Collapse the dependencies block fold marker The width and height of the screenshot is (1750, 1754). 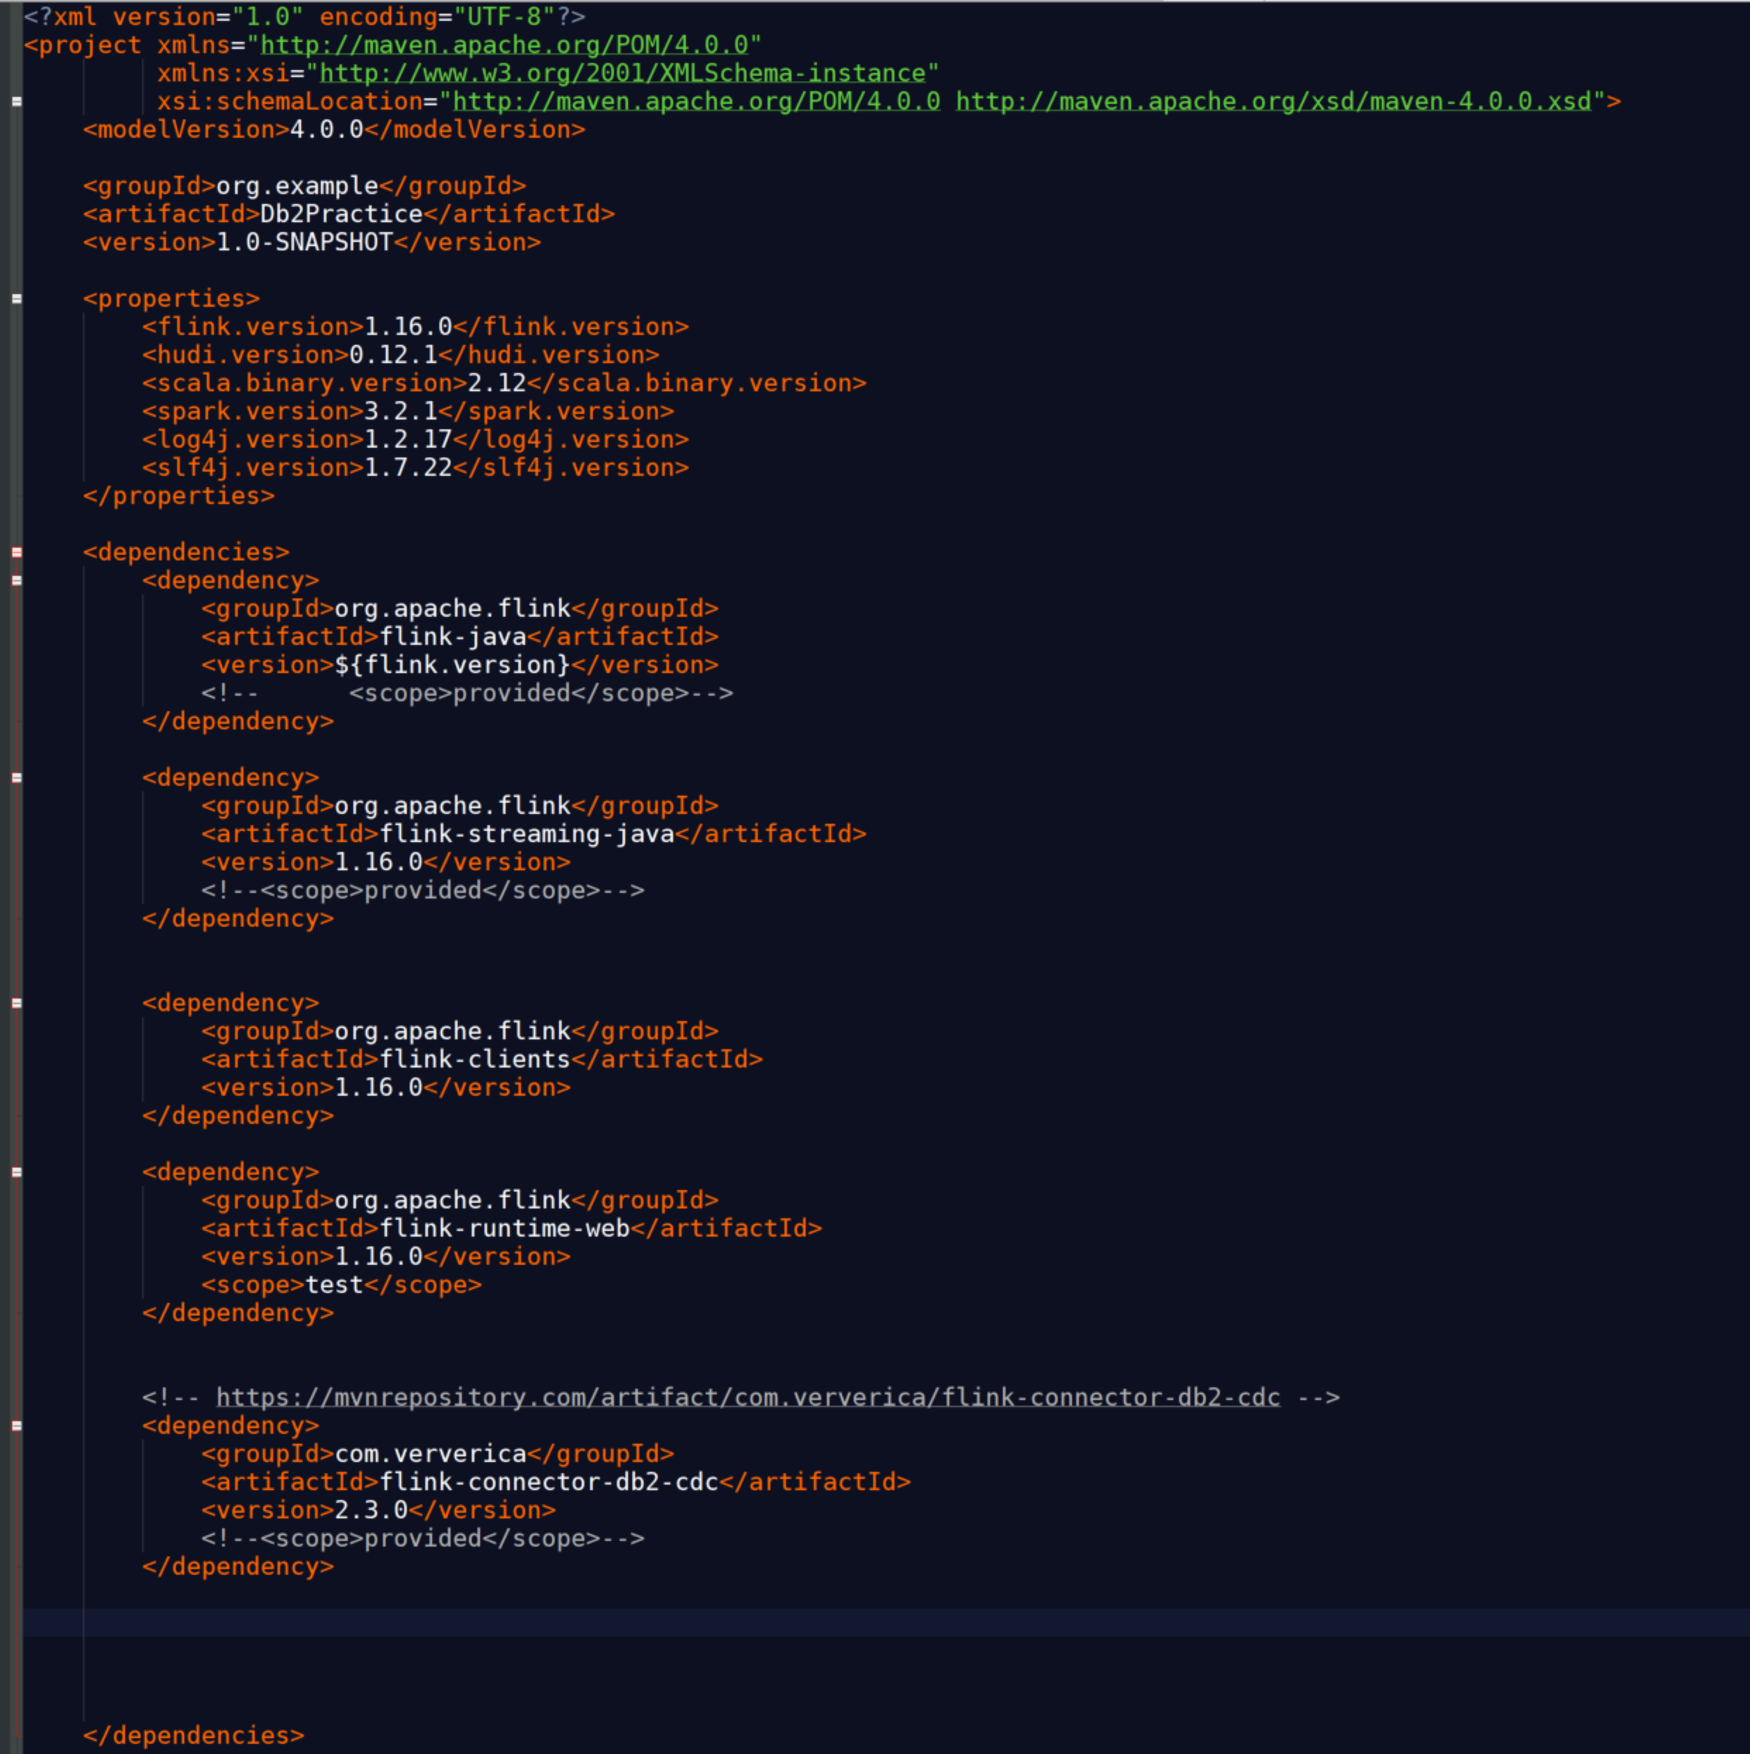(x=16, y=551)
